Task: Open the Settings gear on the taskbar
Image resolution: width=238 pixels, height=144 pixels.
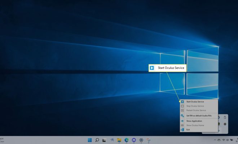Action: pyautogui.click(x=141, y=140)
